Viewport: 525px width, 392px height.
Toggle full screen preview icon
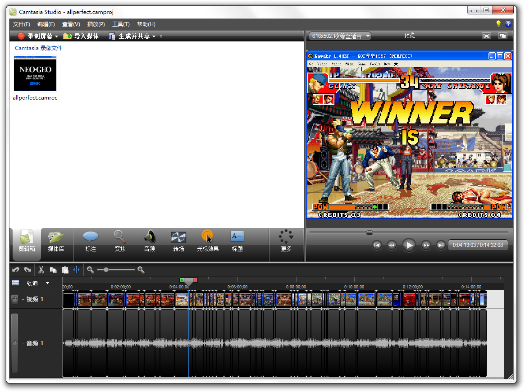[x=487, y=36]
